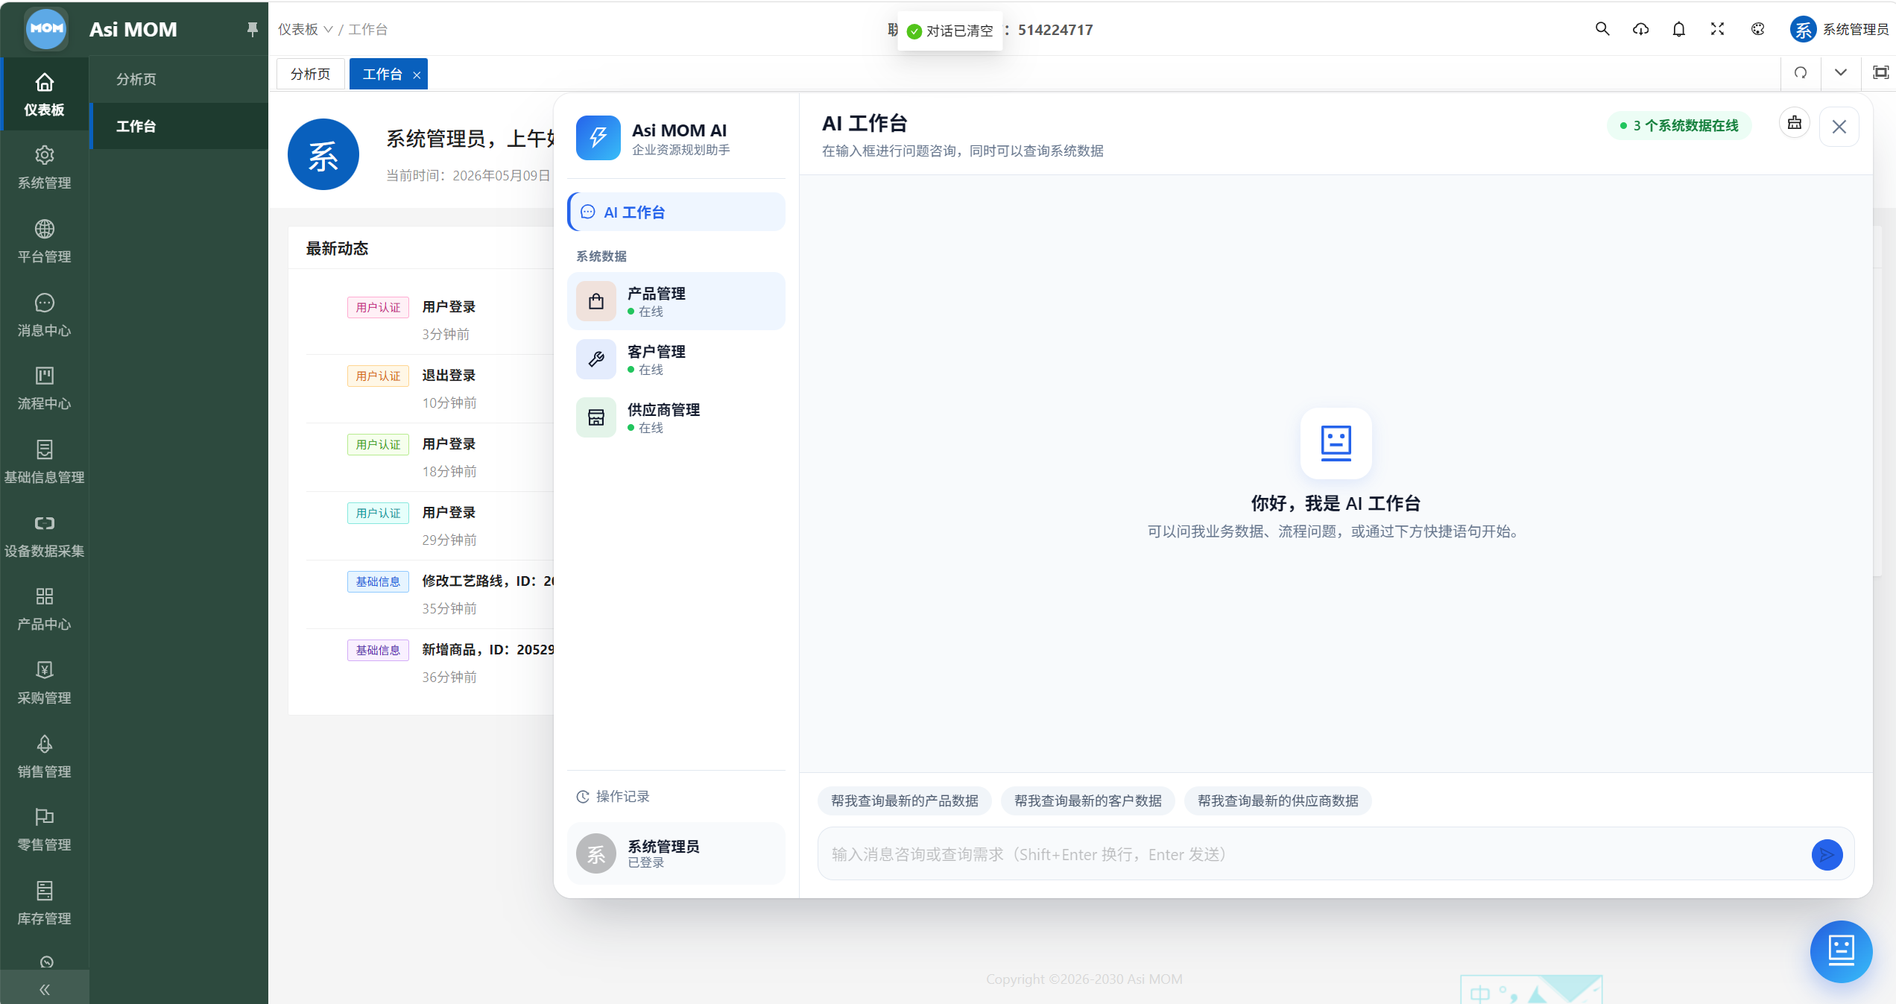Open 平台管理 globe icon in sidebar
This screenshot has height=1004, width=1896.
[45, 241]
